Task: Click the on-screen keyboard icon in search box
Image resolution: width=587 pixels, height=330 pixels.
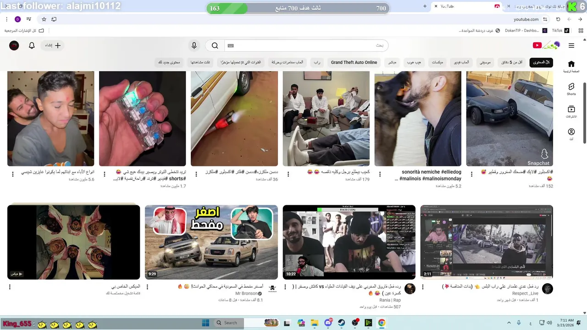Action: click(x=231, y=45)
